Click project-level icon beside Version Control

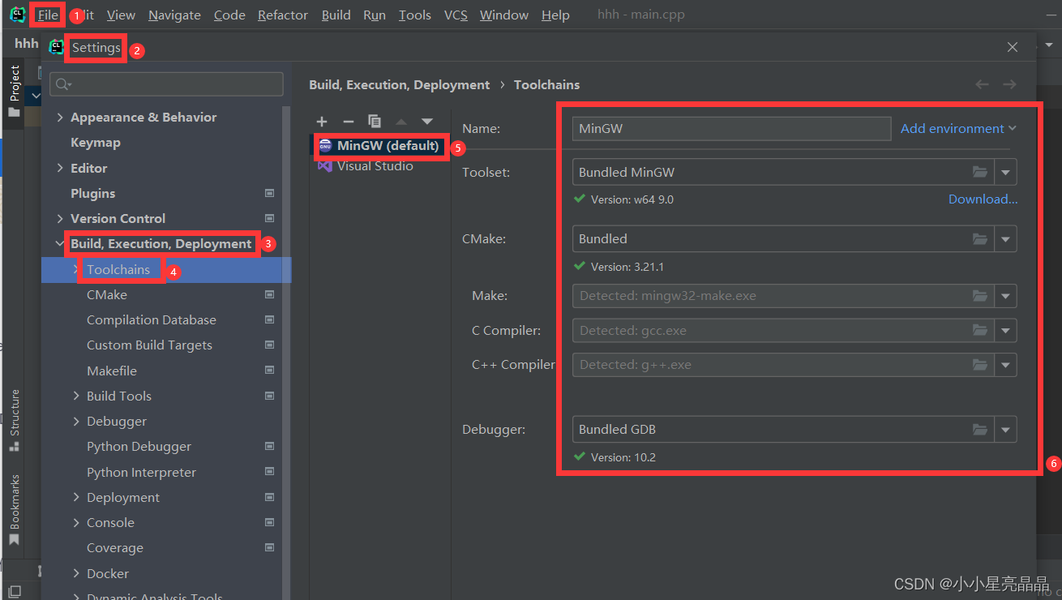269,219
